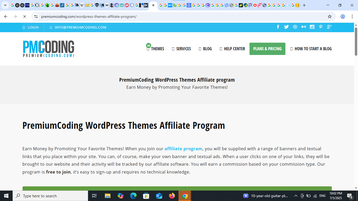358x201 pixels.
Task: Visit the Dribbble social icon
Action: [x=295, y=27]
